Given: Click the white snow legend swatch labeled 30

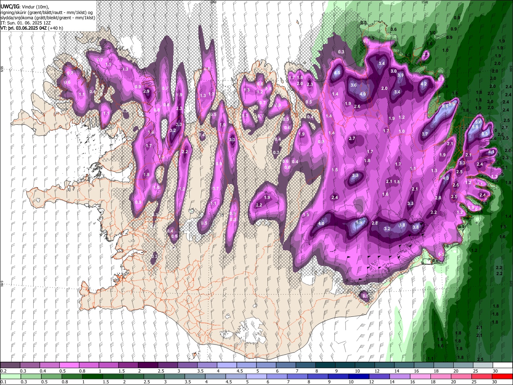Looking at the screenshot, I should (503, 365).
